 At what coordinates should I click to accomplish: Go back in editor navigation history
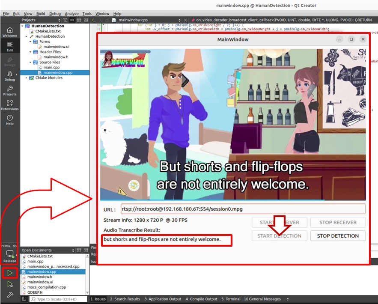click(x=94, y=20)
